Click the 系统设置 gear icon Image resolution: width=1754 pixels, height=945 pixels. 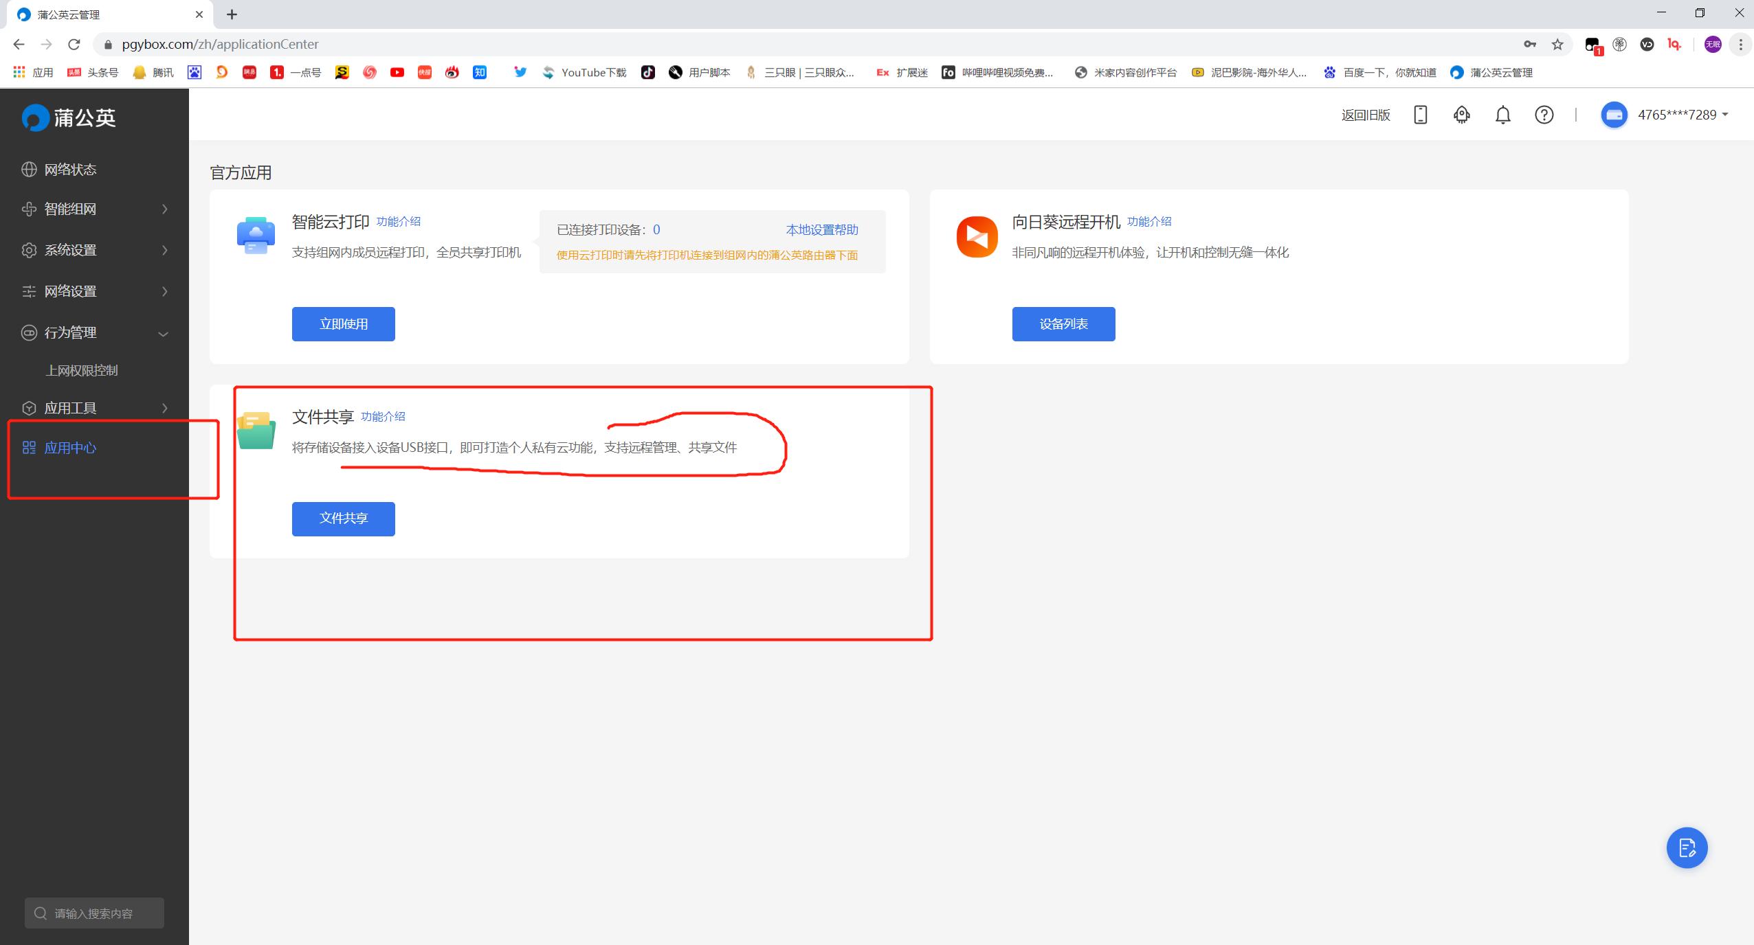point(29,250)
